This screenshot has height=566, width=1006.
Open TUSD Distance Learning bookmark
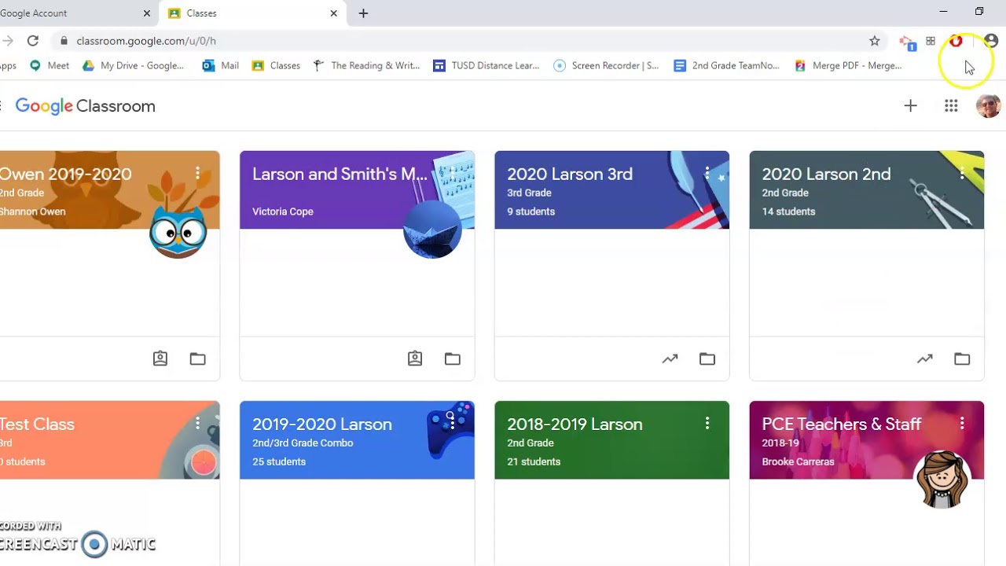(x=486, y=66)
